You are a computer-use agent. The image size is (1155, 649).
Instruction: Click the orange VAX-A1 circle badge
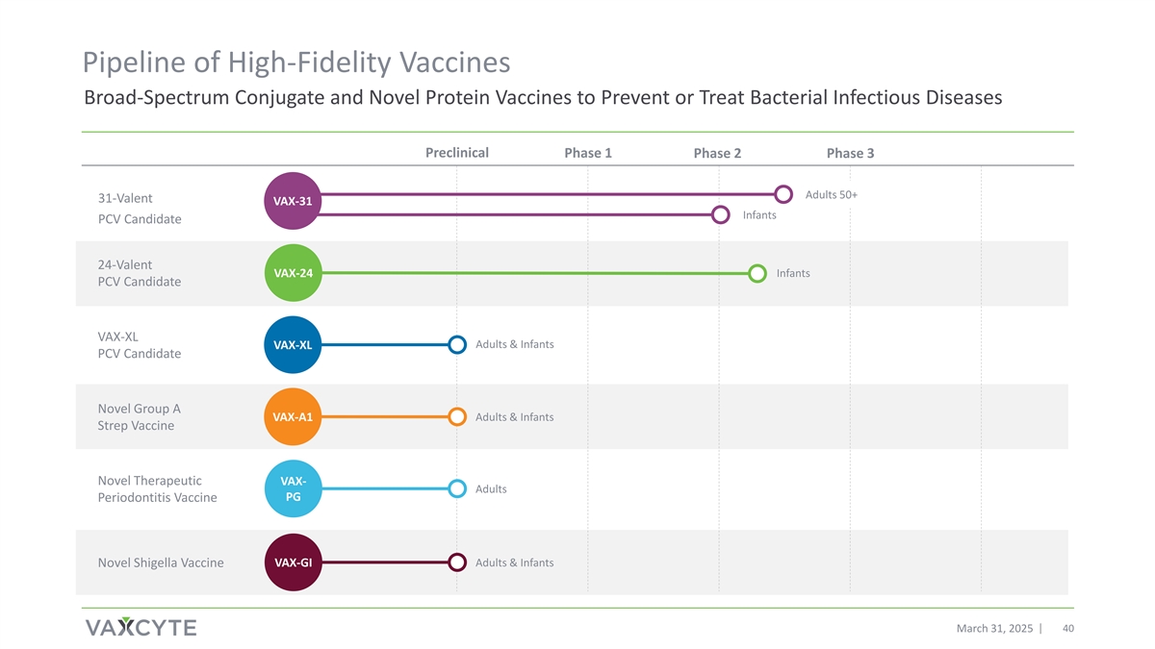(x=293, y=417)
